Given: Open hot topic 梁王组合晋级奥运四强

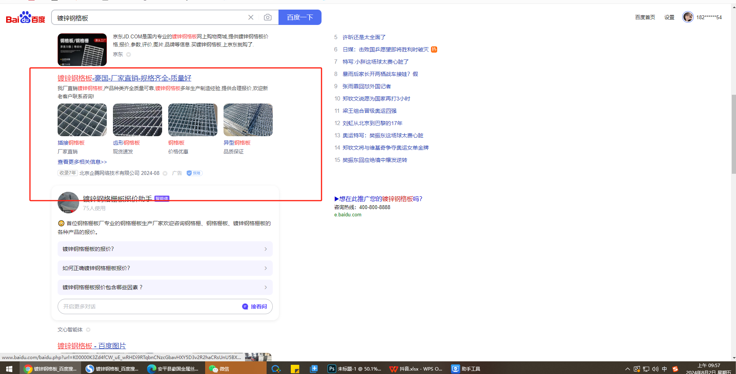Looking at the screenshot, I should [x=370, y=111].
